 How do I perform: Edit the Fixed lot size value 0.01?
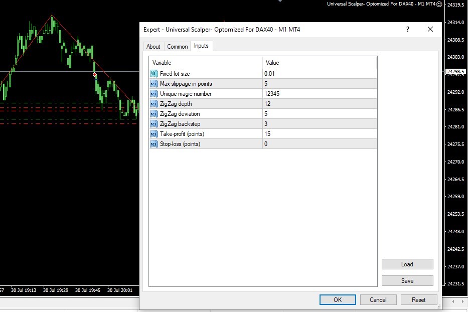click(320, 74)
